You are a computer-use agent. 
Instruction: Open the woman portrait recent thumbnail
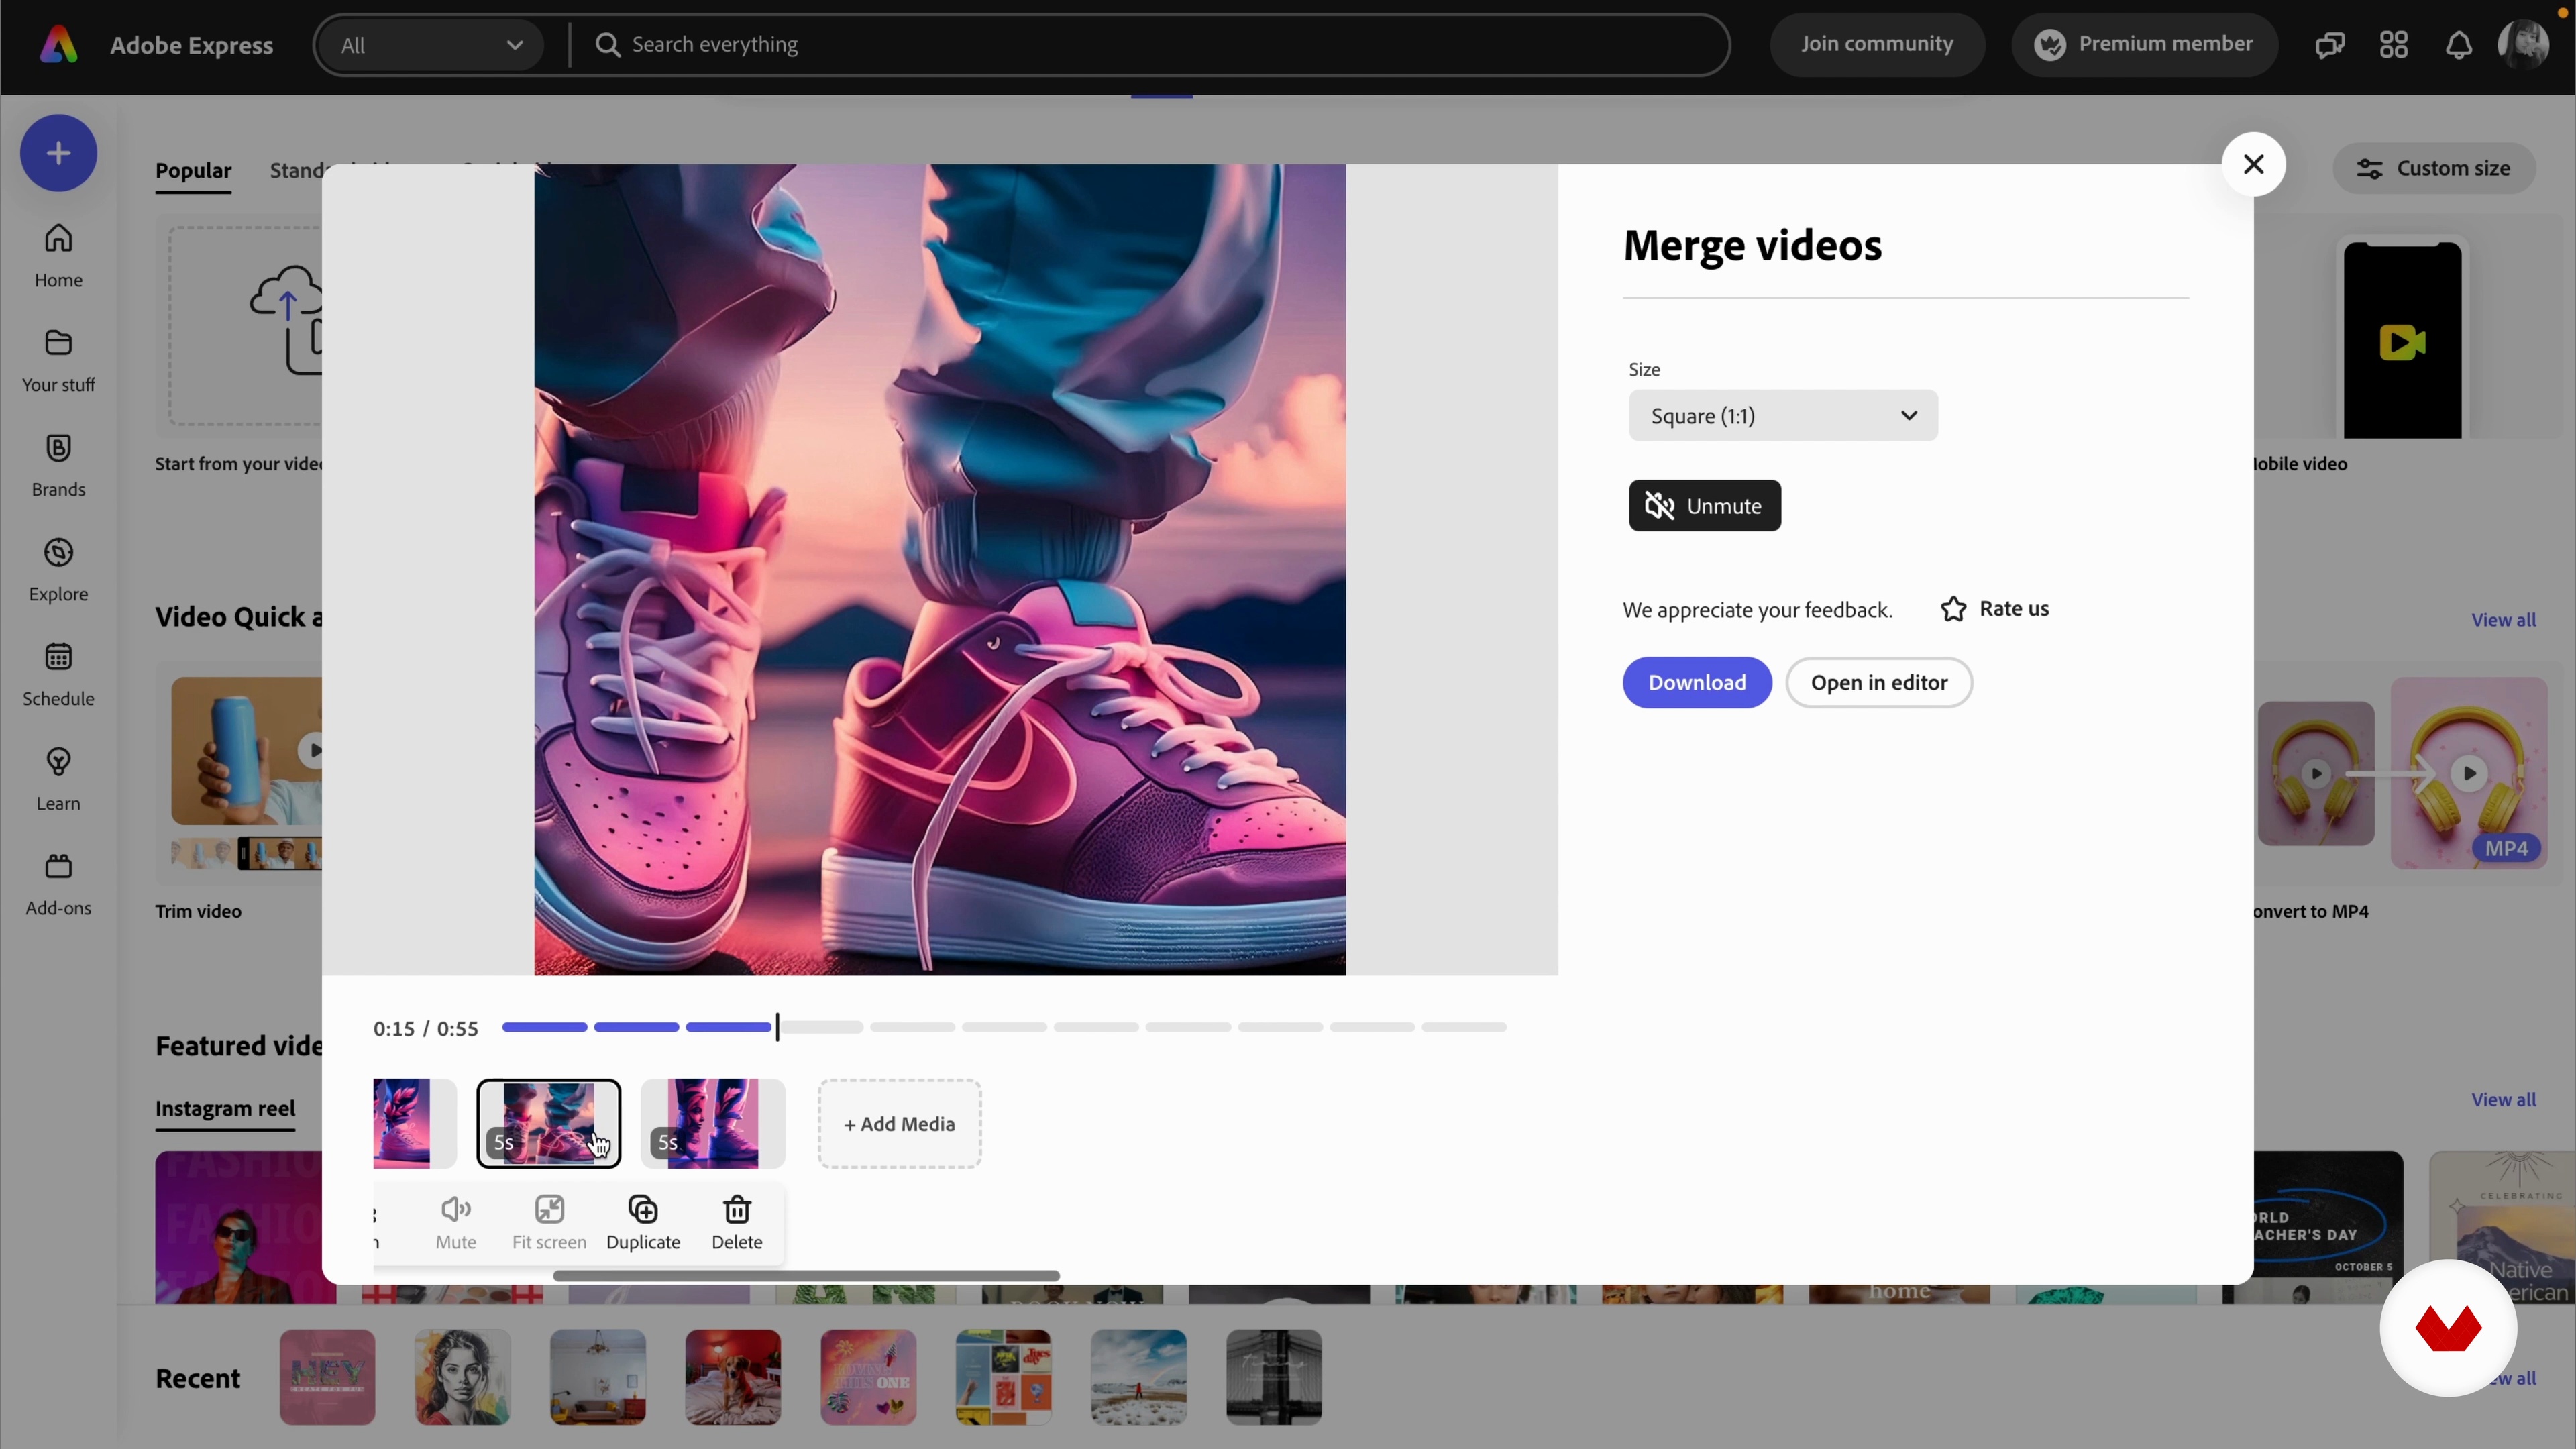click(x=462, y=1377)
